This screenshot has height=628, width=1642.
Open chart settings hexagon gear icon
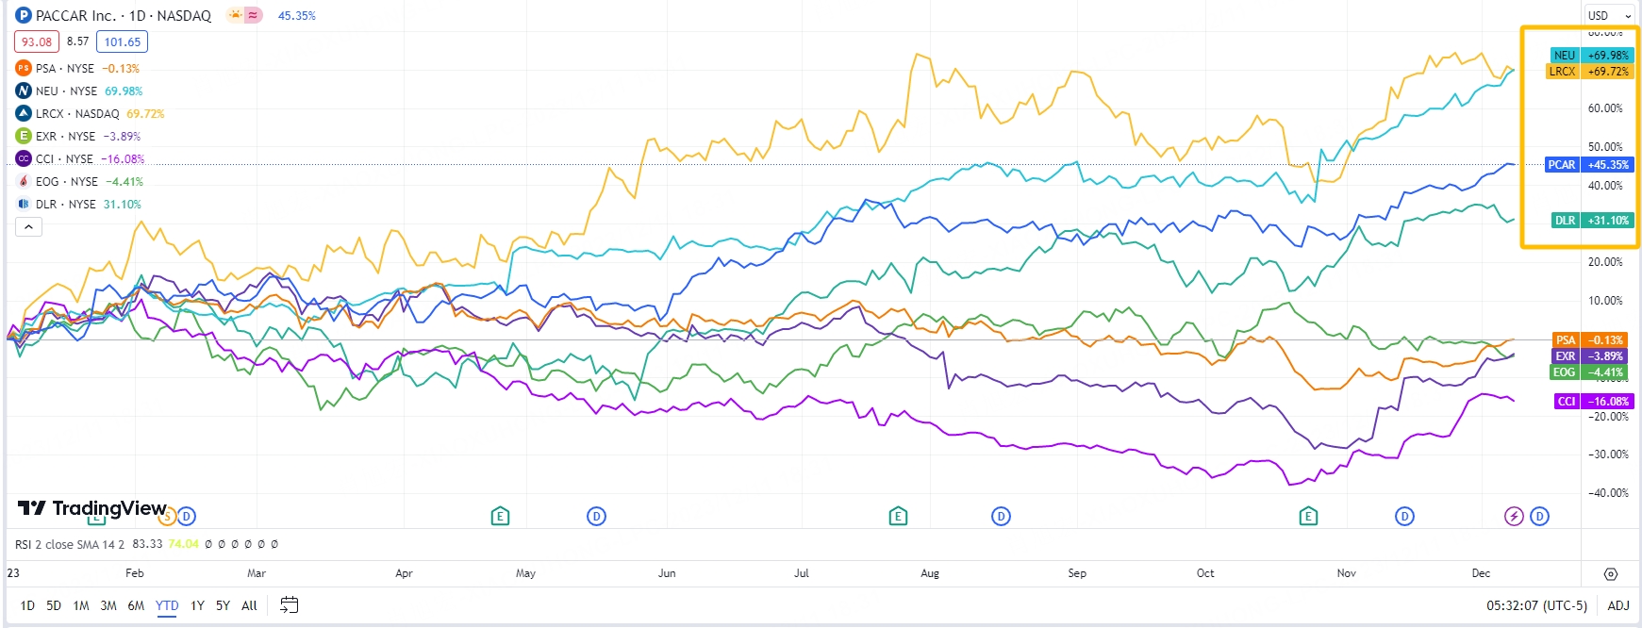1611,574
